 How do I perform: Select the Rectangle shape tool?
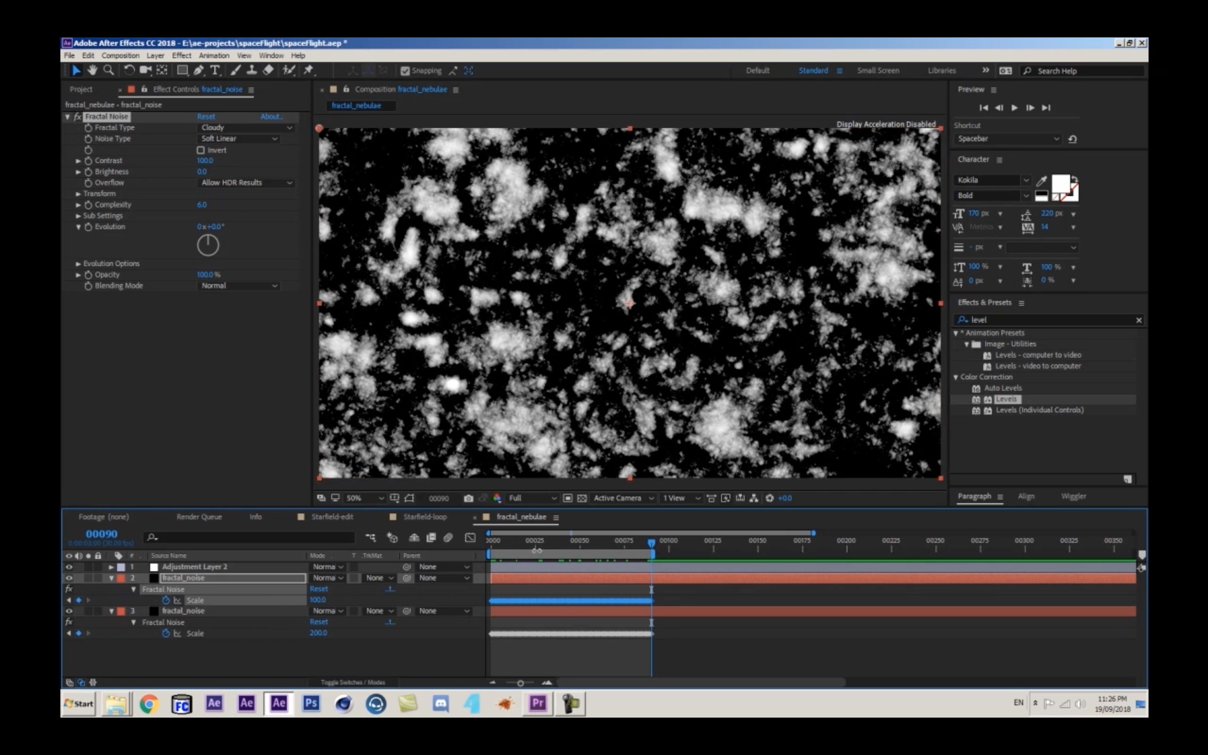[x=183, y=70]
